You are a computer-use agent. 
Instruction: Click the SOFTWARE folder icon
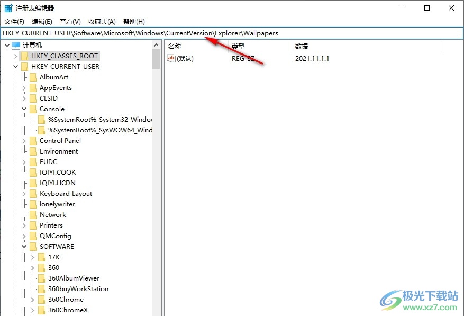tap(33, 247)
